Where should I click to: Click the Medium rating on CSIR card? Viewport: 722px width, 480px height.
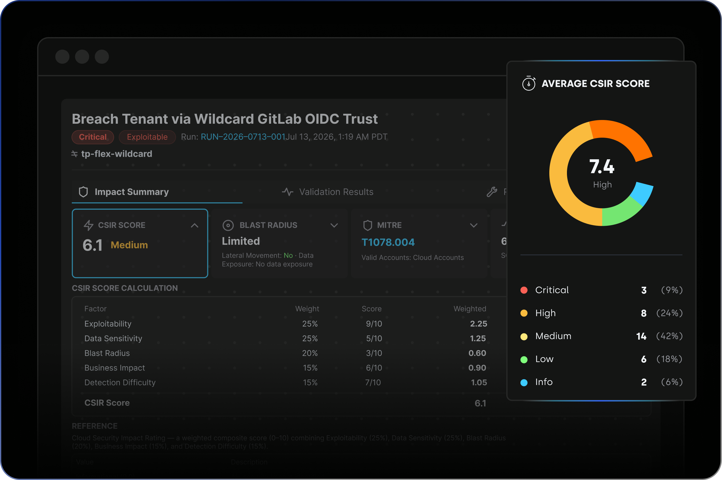[129, 245]
